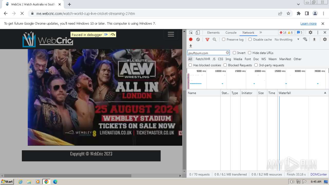Image resolution: width=329 pixels, height=185 pixels.
Task: Open the Learn more link in the update bar
Action: point(308,23)
